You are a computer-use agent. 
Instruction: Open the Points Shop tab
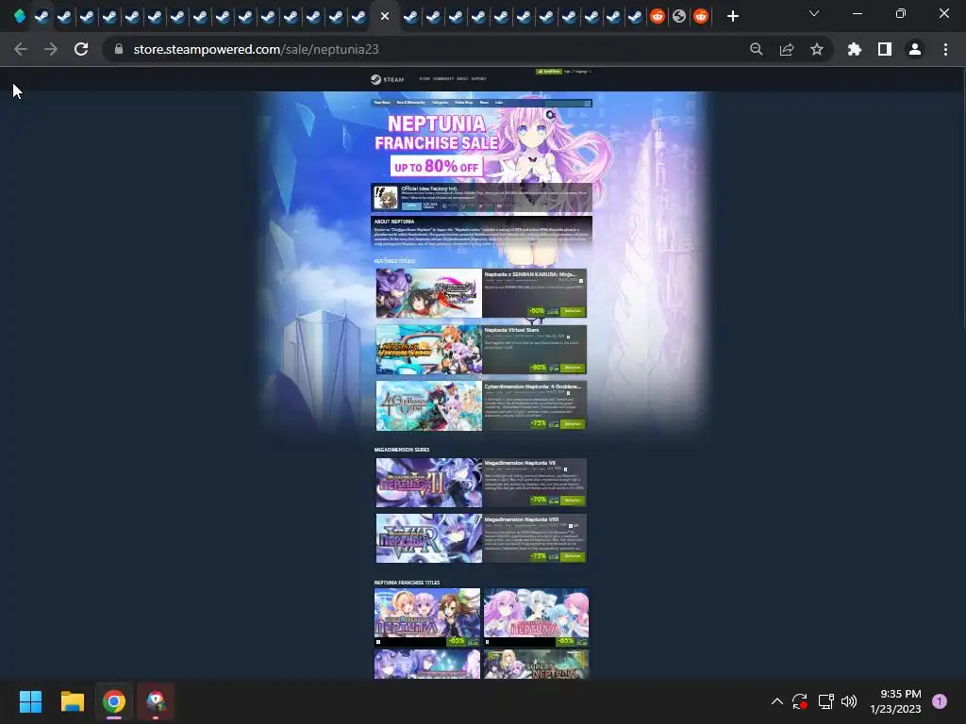coord(463,102)
